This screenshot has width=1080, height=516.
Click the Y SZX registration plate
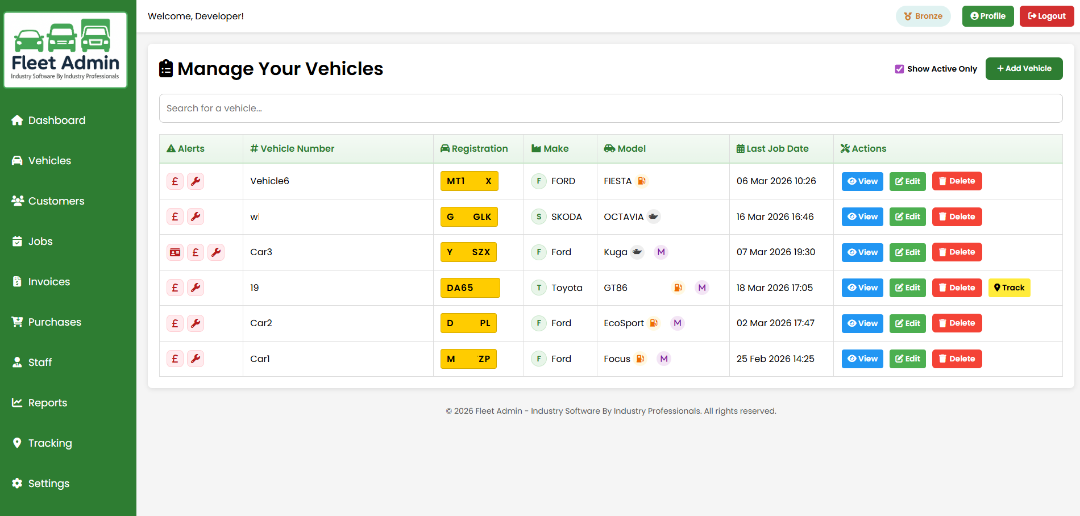tap(468, 252)
